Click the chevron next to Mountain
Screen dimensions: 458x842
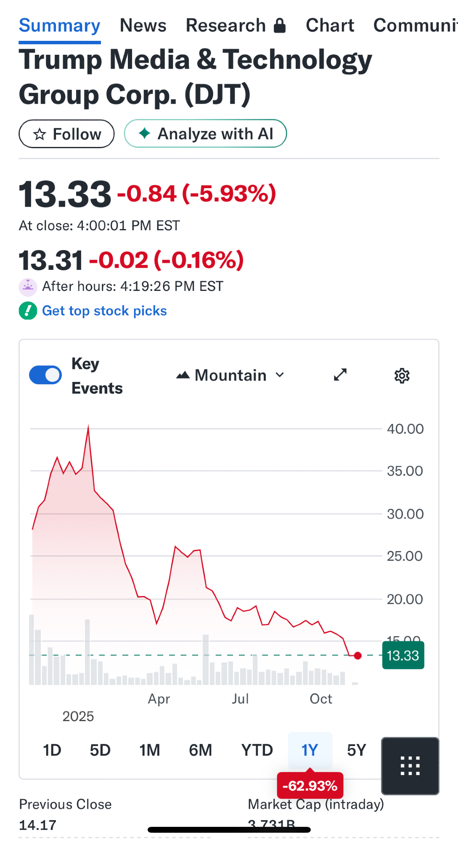[x=280, y=375]
